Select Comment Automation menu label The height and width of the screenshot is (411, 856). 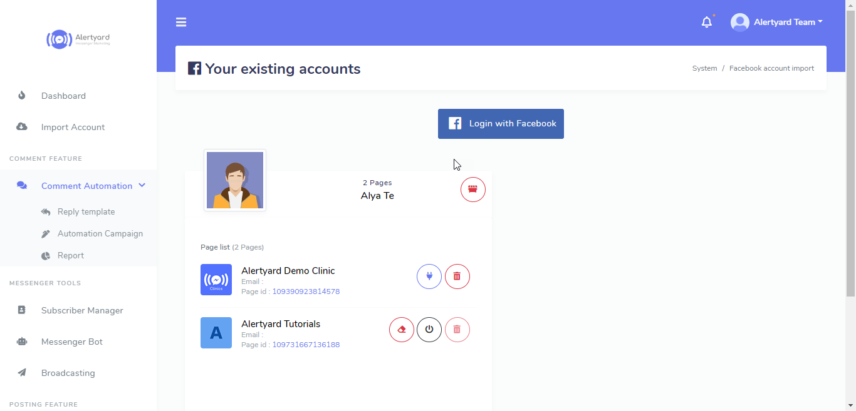(x=86, y=186)
